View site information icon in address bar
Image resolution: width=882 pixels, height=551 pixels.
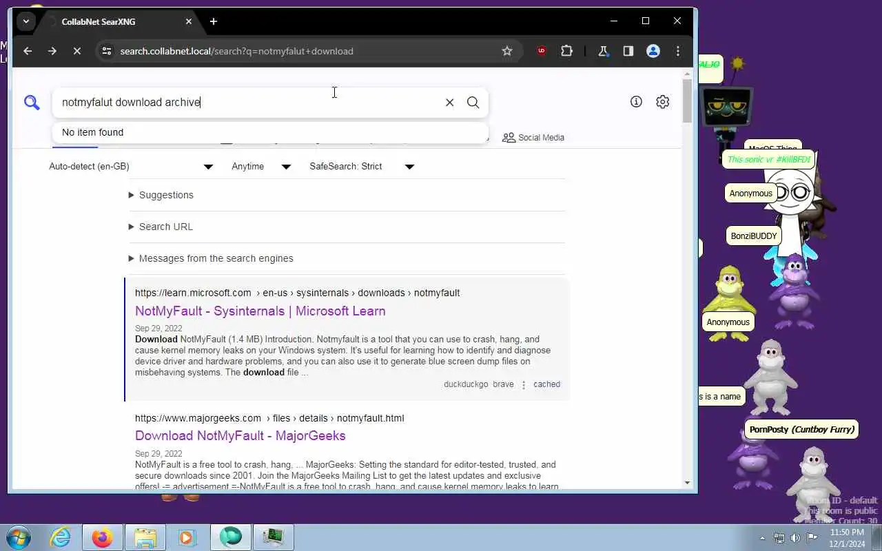[x=106, y=51]
